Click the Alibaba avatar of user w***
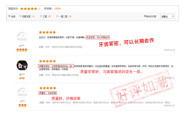This screenshot has height=117, width=190. coord(22,36)
